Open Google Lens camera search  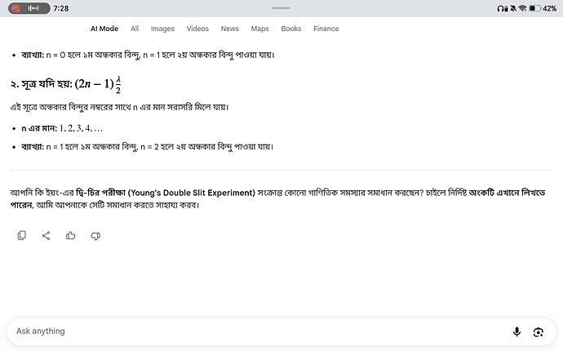pos(538,332)
